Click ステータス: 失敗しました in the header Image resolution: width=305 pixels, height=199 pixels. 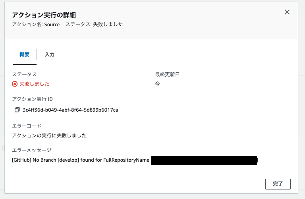coord(94,24)
